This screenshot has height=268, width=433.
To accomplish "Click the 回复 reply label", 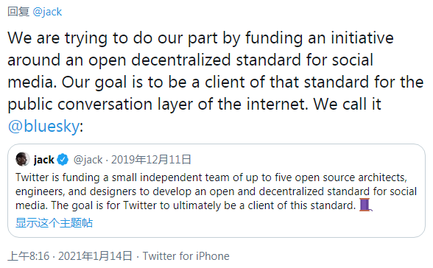I will coord(18,12).
